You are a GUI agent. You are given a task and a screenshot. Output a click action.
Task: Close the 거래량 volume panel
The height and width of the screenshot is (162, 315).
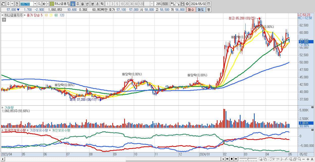point(312,108)
